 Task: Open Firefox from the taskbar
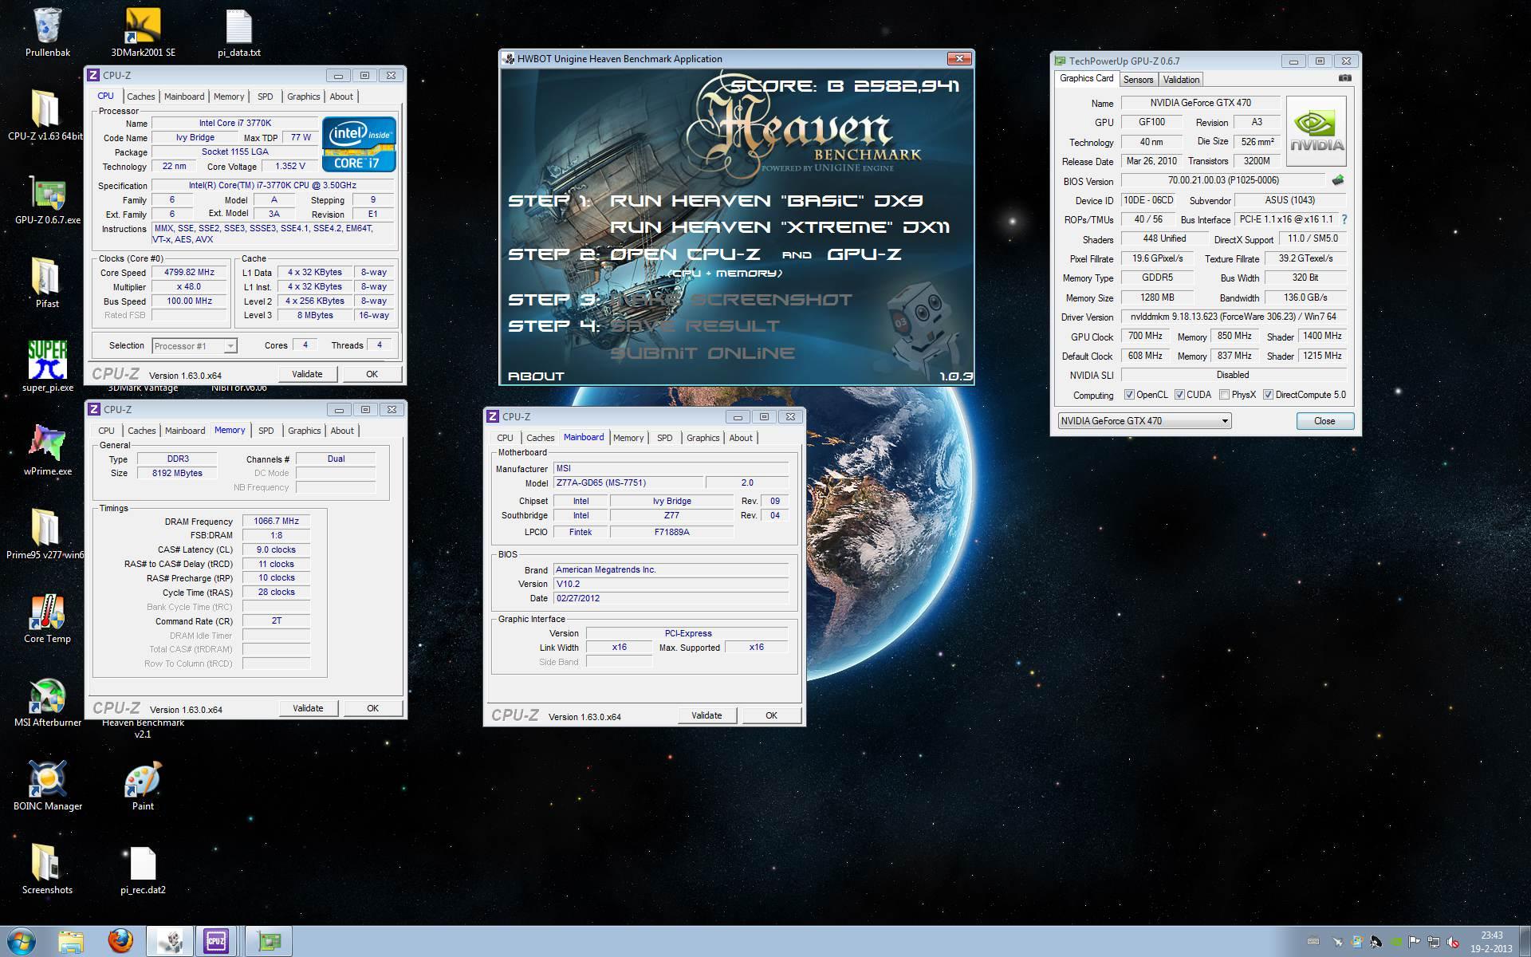point(120,942)
